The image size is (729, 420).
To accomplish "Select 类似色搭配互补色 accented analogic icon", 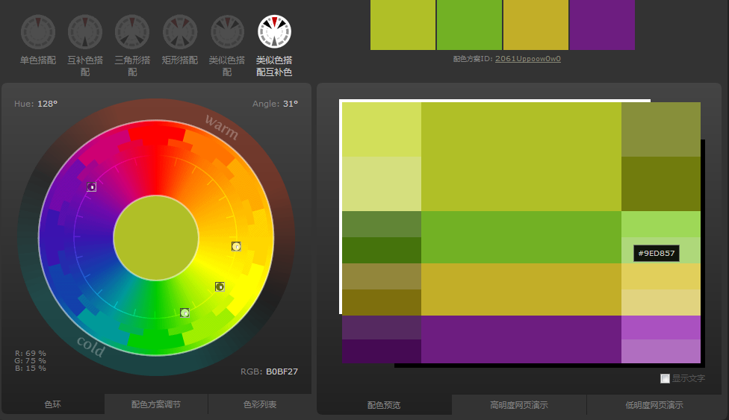I will 274,31.
